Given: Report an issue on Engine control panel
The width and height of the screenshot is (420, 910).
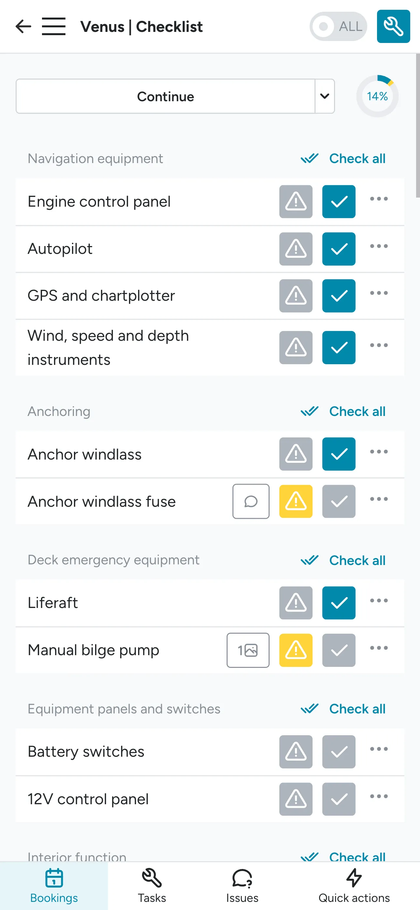Looking at the screenshot, I should (x=296, y=202).
